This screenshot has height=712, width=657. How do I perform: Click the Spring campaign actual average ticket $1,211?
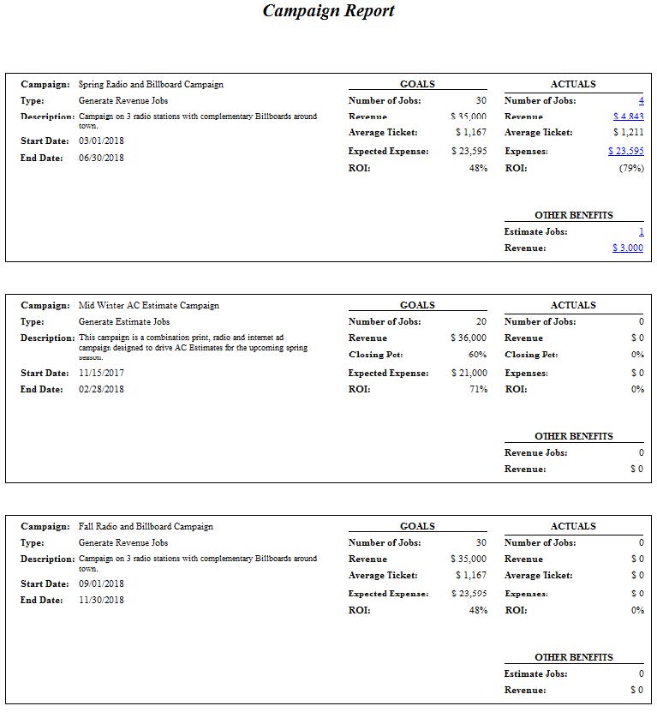coord(629,132)
